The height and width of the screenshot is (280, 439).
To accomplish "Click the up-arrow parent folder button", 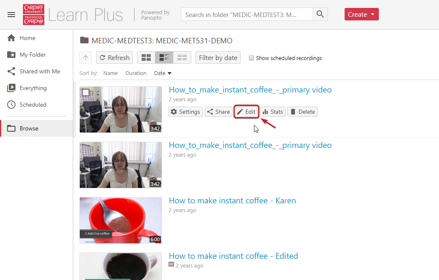I will pyautogui.click(x=86, y=57).
